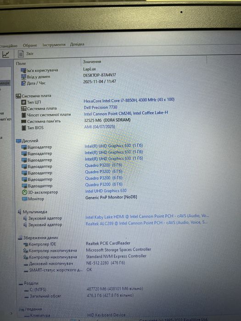Select the first Звуковий адаптор row

click(x=45, y=218)
